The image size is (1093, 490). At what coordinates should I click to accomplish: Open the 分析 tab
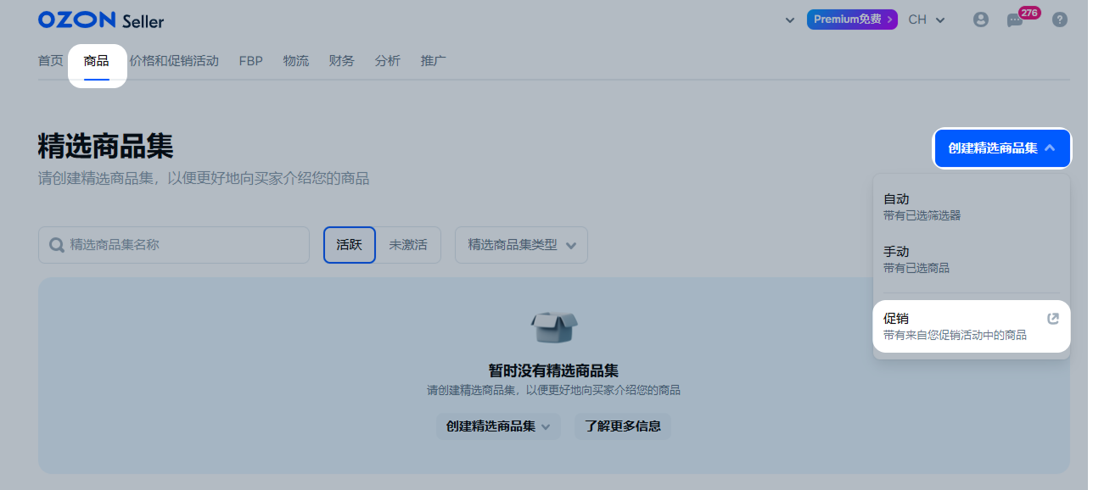[388, 61]
